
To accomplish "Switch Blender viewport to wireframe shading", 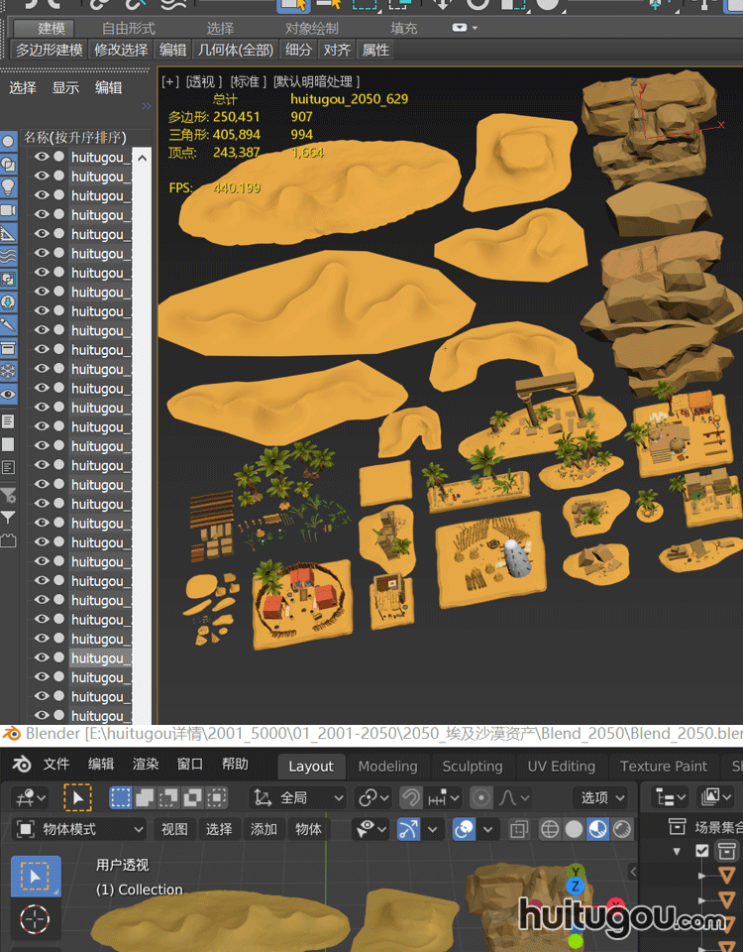I will (x=550, y=829).
